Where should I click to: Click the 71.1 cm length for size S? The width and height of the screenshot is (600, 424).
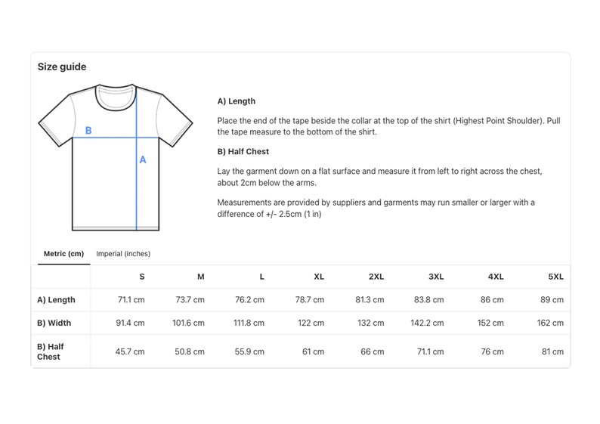(131, 299)
